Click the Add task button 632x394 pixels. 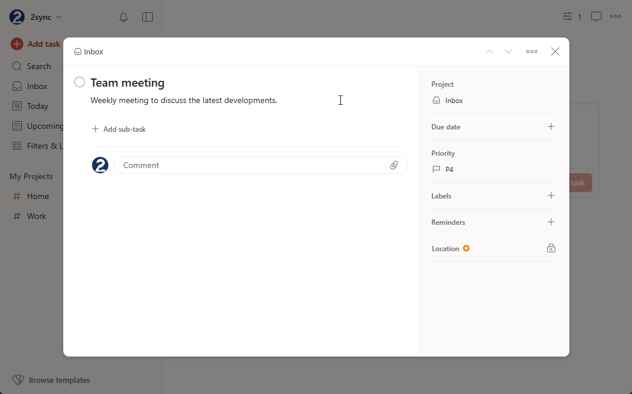click(x=35, y=44)
